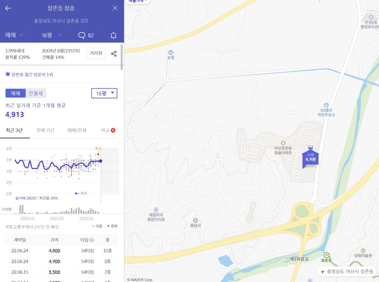This screenshot has height=282, width=379.
Task: Click the 층 column header
Action: click(108, 240)
